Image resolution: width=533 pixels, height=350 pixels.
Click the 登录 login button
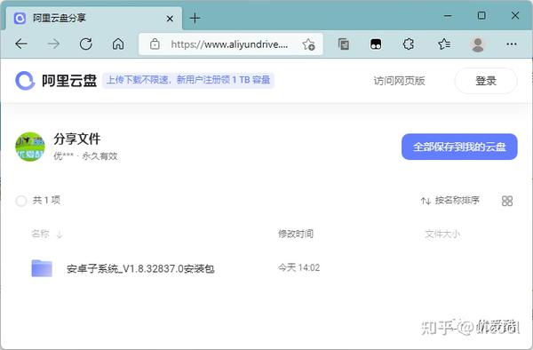(x=486, y=81)
